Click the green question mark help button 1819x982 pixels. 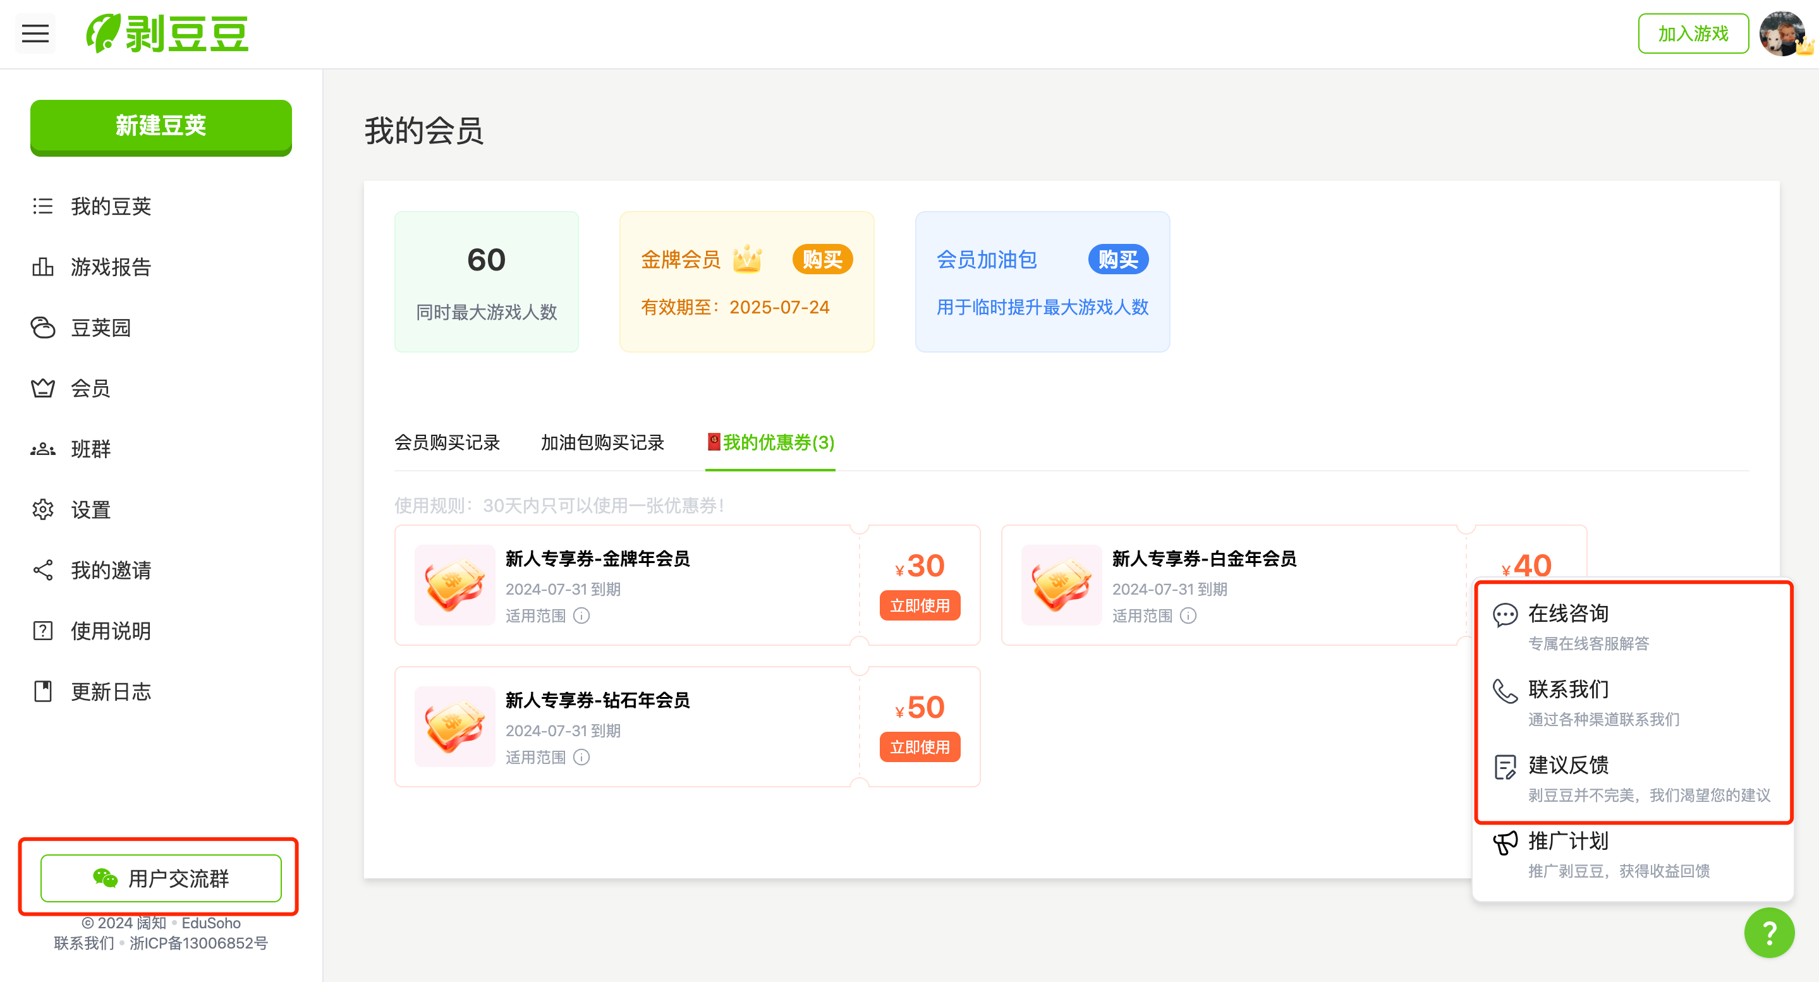(x=1769, y=932)
